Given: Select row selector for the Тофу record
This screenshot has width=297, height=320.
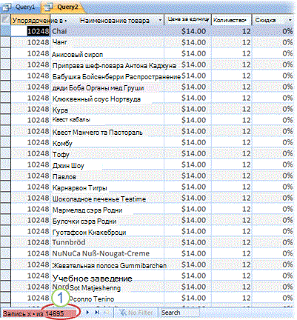Looking at the screenshot, I should pyautogui.click(x=5, y=153).
